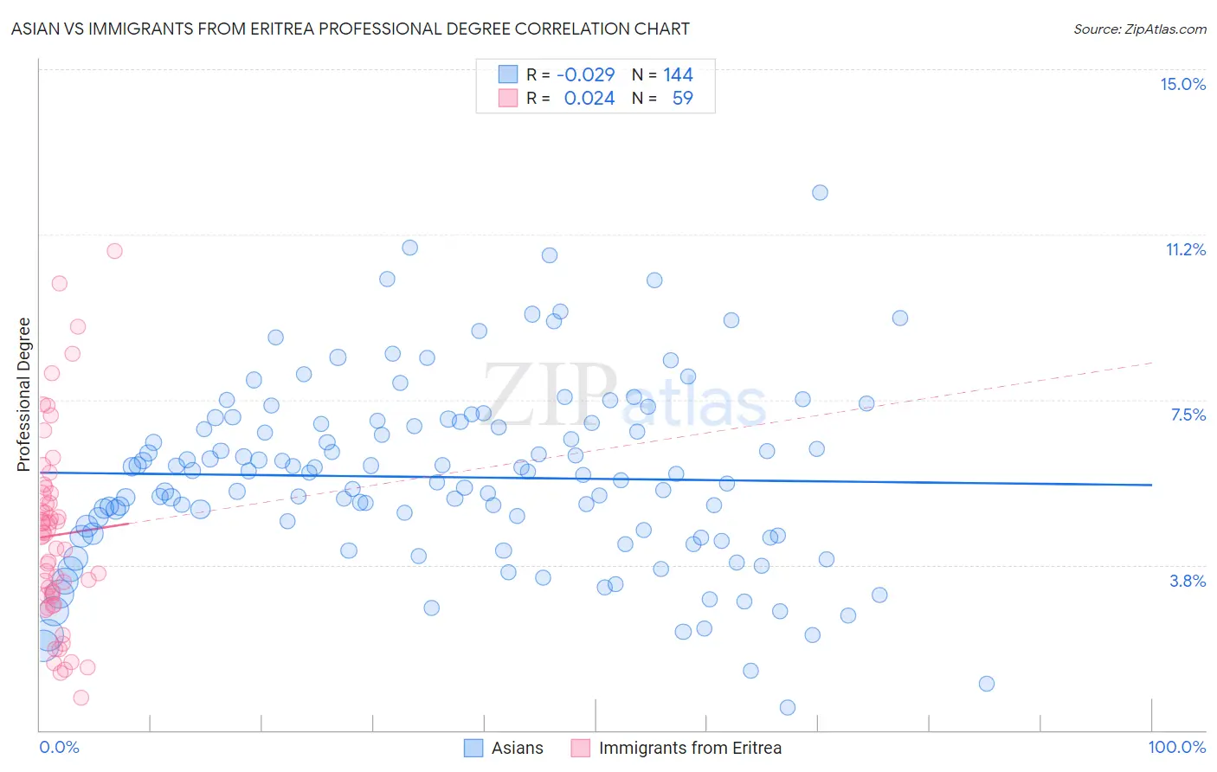This screenshot has height=772, width=1217.
Task: Click the Immigrants from Eritrea legend label
Action: point(690,748)
